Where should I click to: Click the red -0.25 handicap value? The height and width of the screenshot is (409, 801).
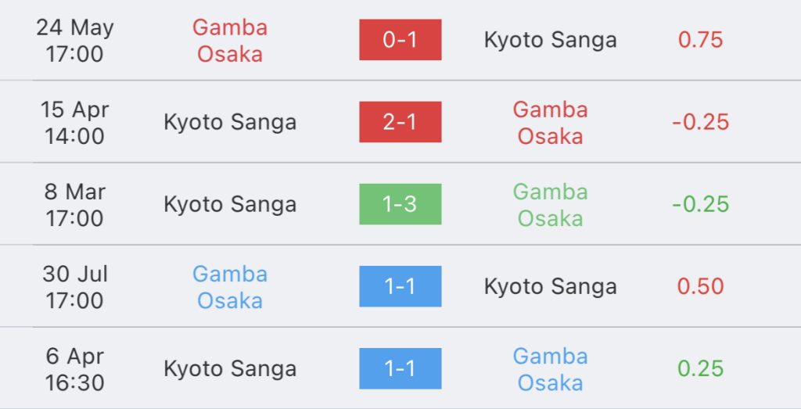coord(700,122)
